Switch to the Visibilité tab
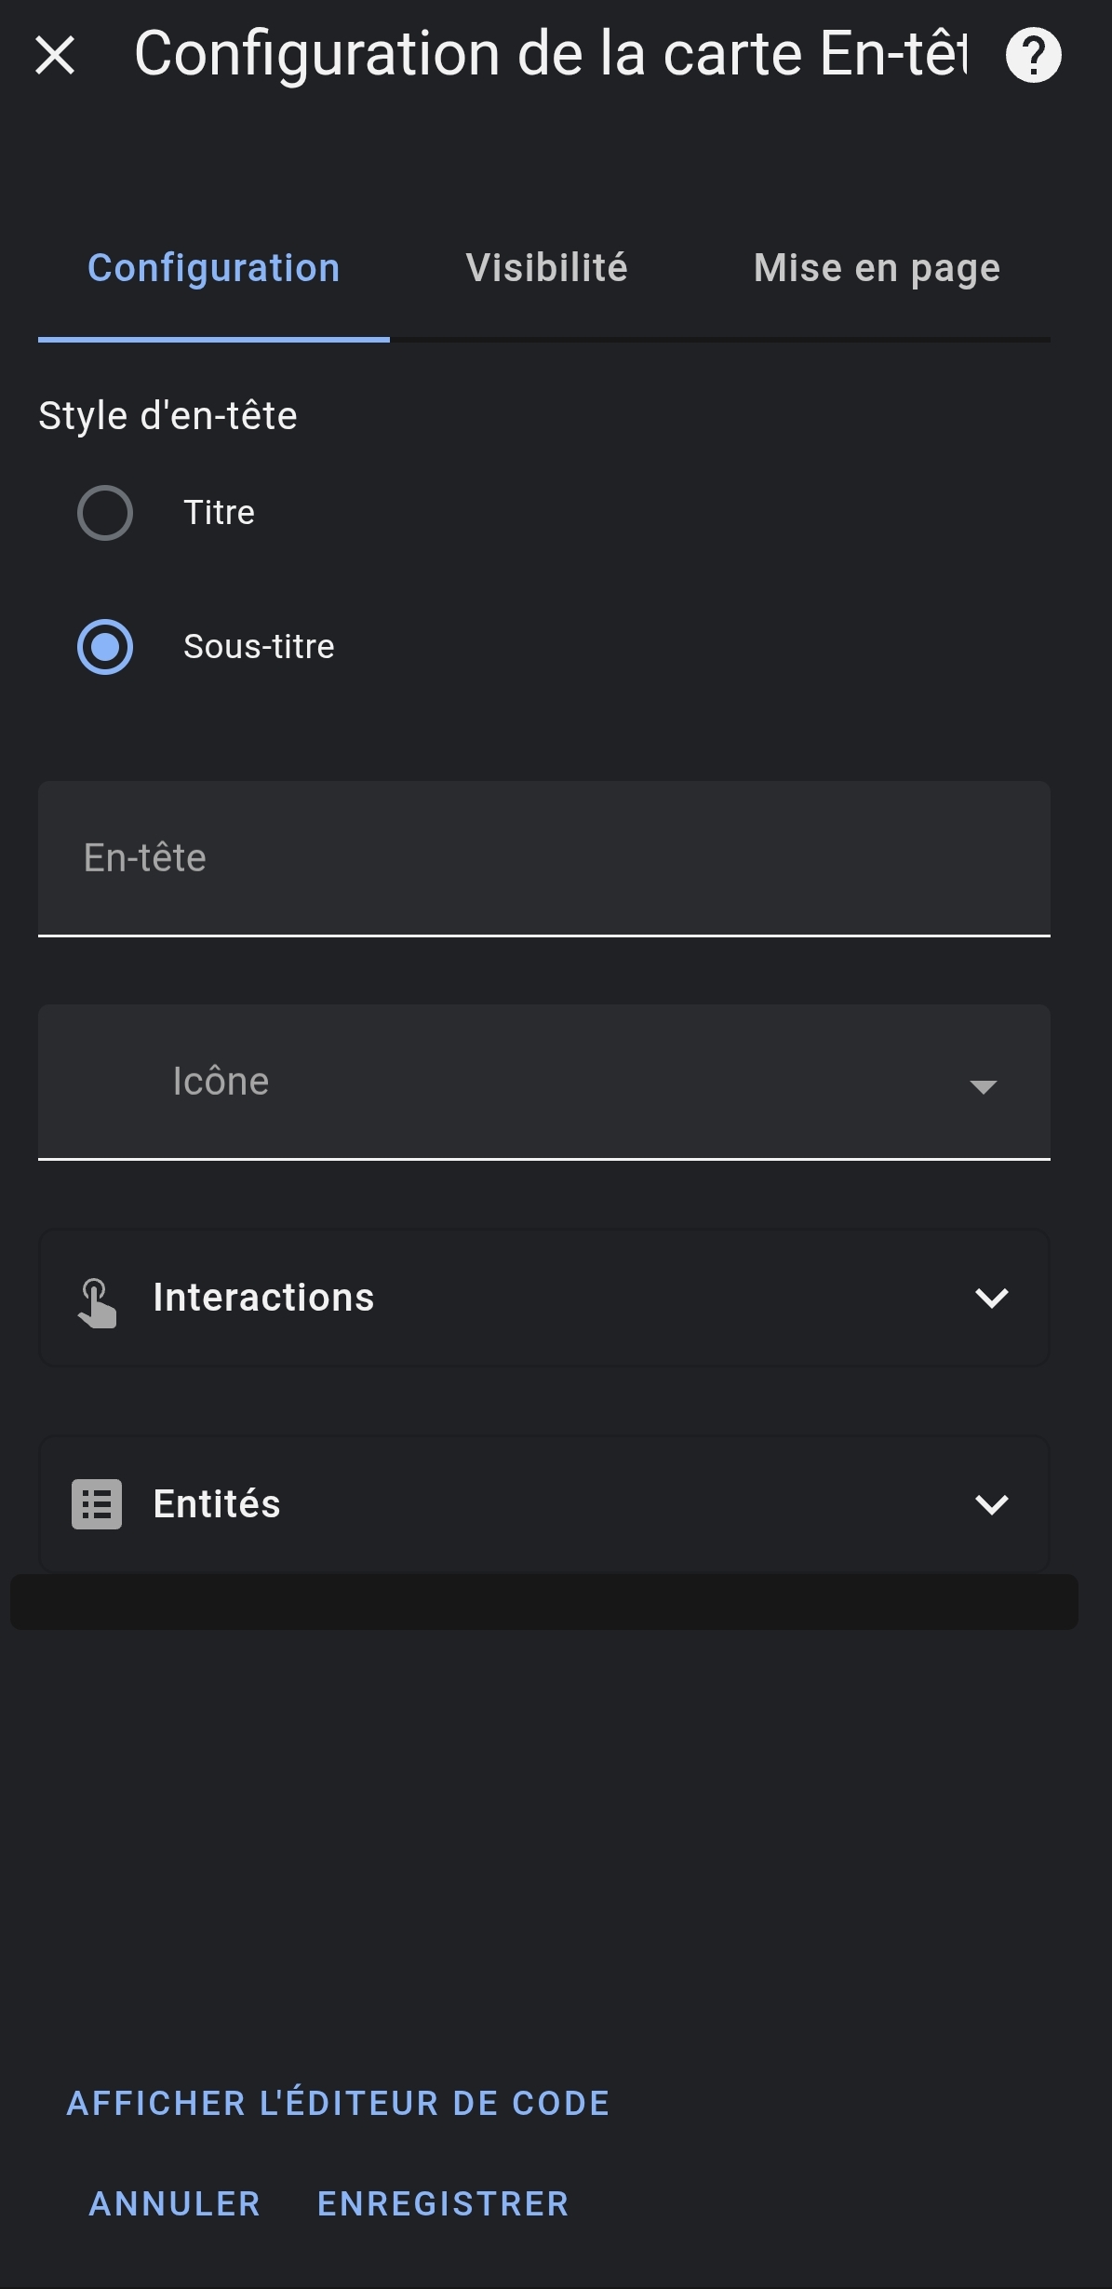 click(546, 269)
